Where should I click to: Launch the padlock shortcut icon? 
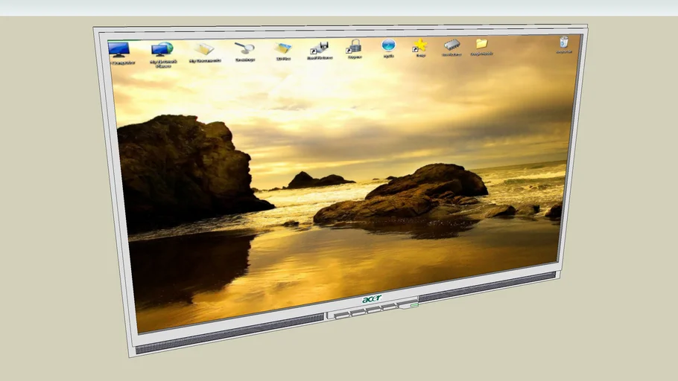coord(354,47)
